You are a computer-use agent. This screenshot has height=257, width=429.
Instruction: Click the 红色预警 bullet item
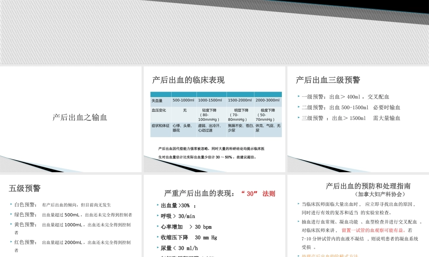(x=72, y=242)
